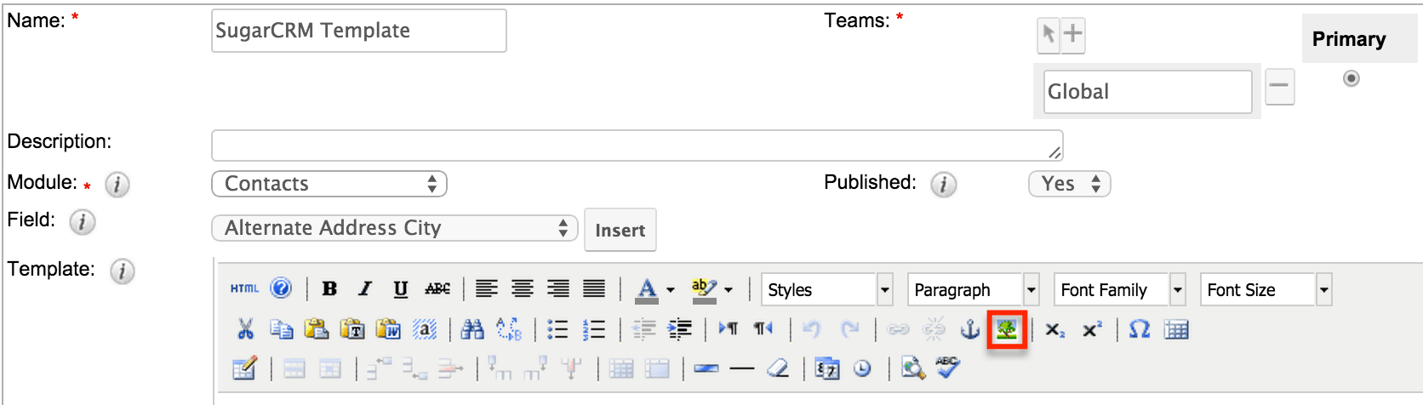The width and height of the screenshot is (1423, 405).
Task: Open the Font Family dropdown
Action: (x=1119, y=289)
